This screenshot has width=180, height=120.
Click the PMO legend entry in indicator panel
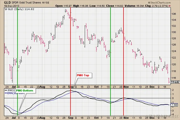pyautogui.click(x=10, y=90)
